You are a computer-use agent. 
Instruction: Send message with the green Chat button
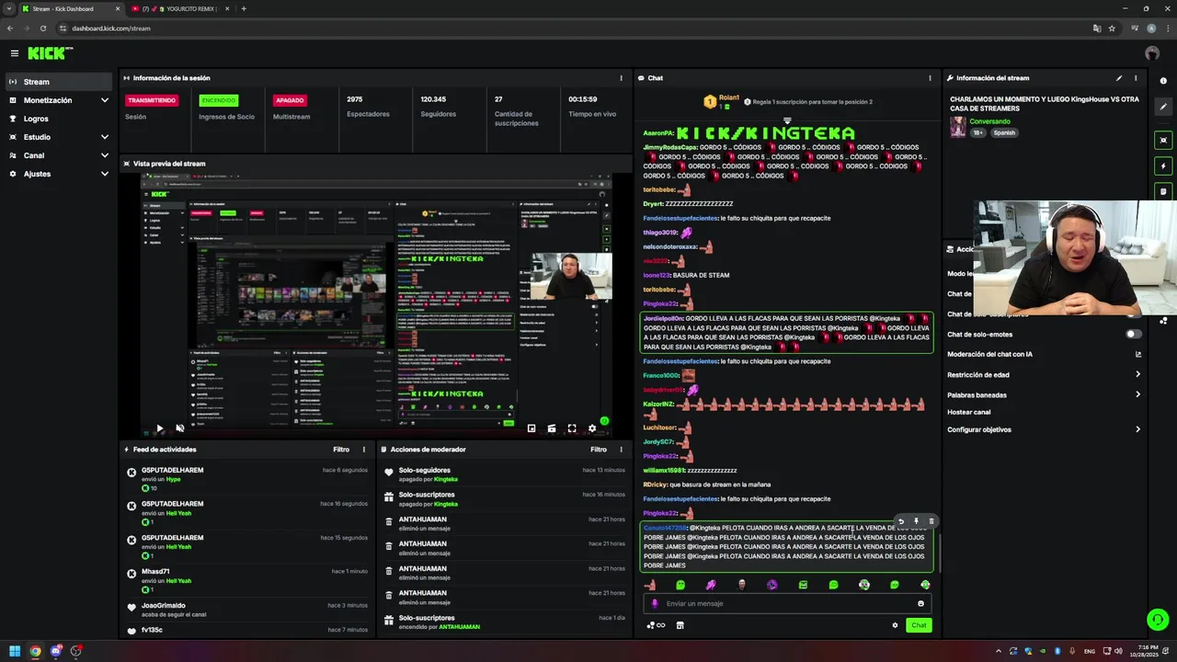tap(919, 625)
